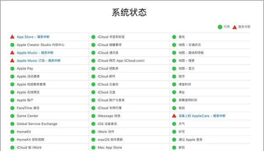Select the Apple 账户 row text
The image size is (264, 151).
(25, 100)
